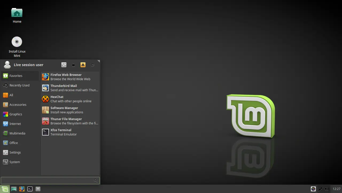Open volume control via the speaker icon
The image size is (342, 193).
[327, 189]
